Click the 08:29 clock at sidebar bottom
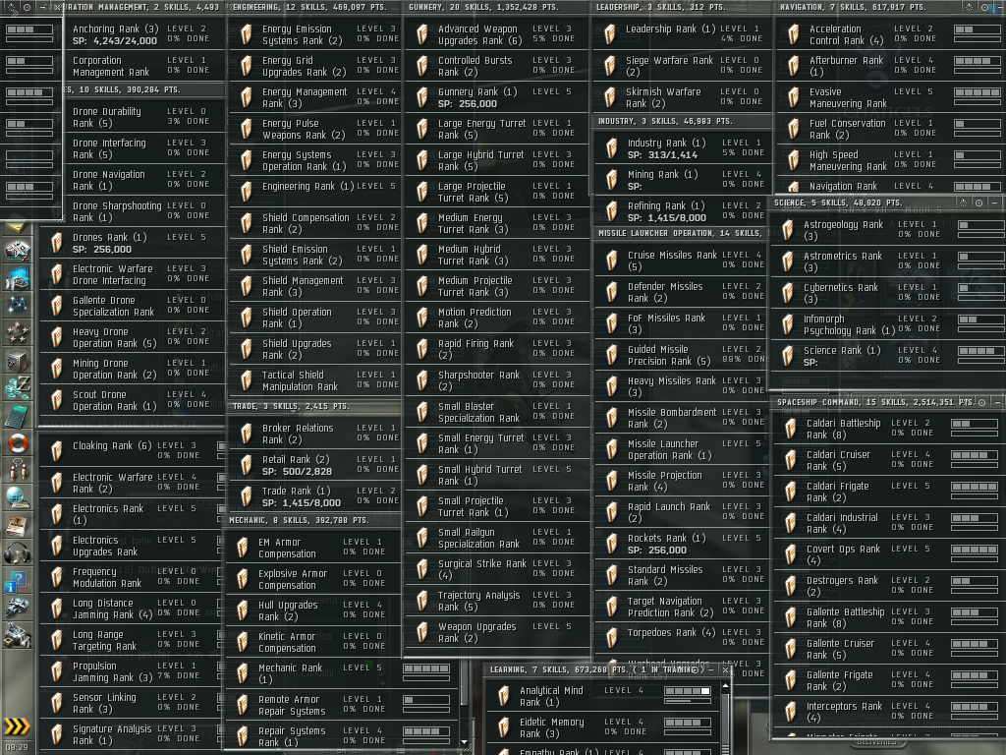Image resolution: width=1006 pixels, height=755 pixels. click(x=18, y=747)
